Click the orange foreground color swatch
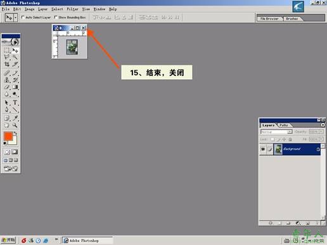327x245 pixels. 8,136
